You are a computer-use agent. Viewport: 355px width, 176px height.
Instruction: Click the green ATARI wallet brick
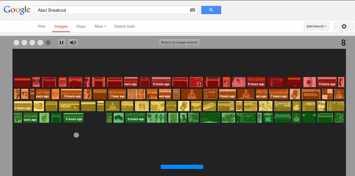tap(210, 118)
